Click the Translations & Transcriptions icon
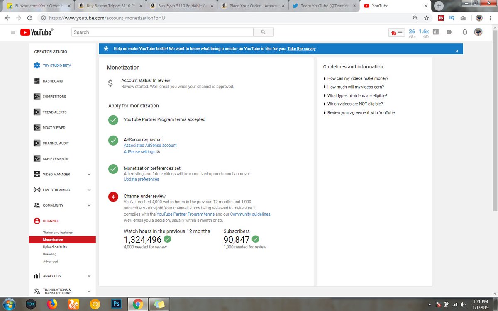This screenshot has width=498, height=311. pyautogui.click(x=37, y=291)
